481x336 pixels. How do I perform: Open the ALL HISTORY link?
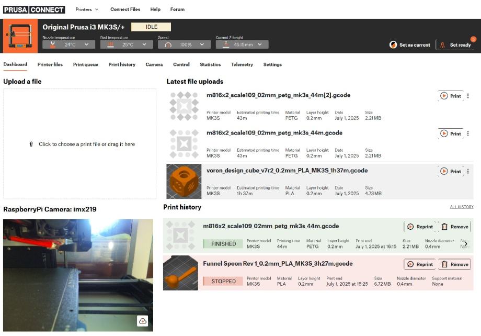click(461, 207)
